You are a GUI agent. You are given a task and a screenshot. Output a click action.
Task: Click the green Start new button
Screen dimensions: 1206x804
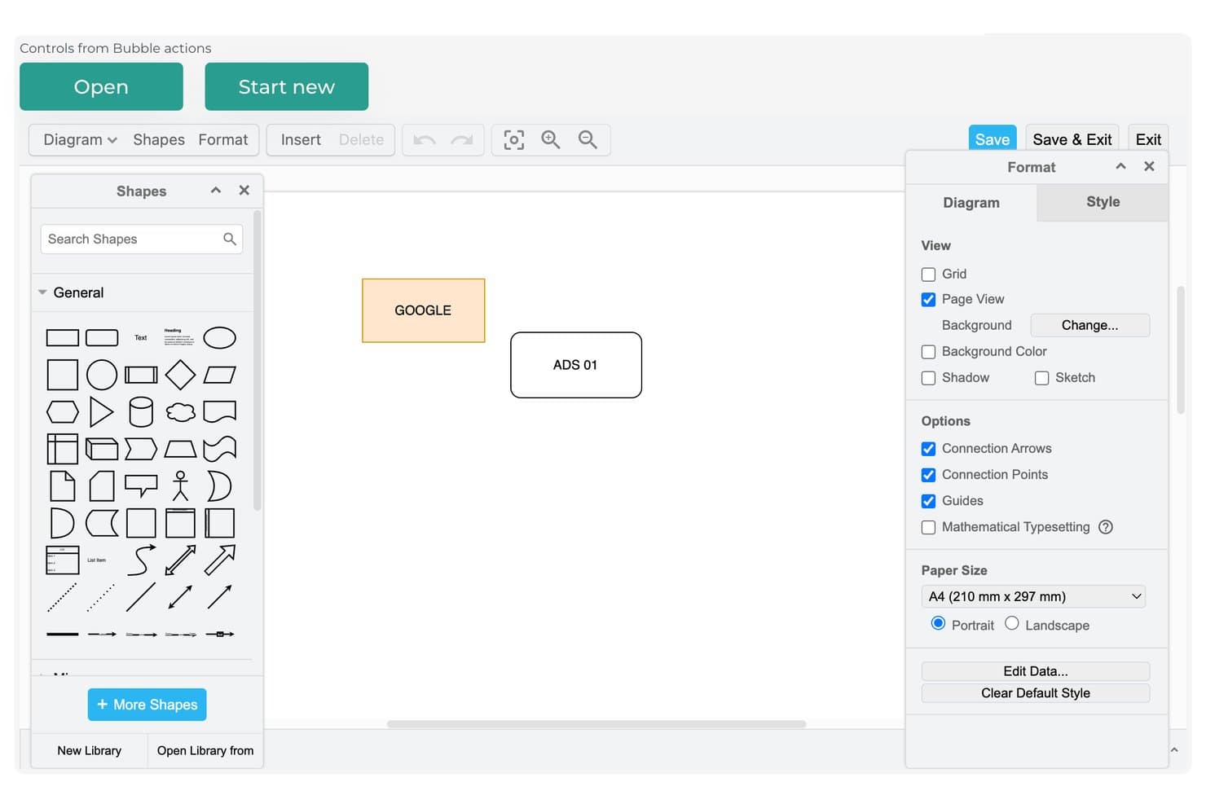287,86
